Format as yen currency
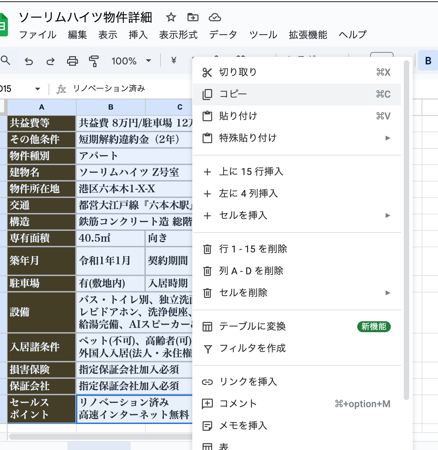The image size is (438, 450). tap(174, 61)
